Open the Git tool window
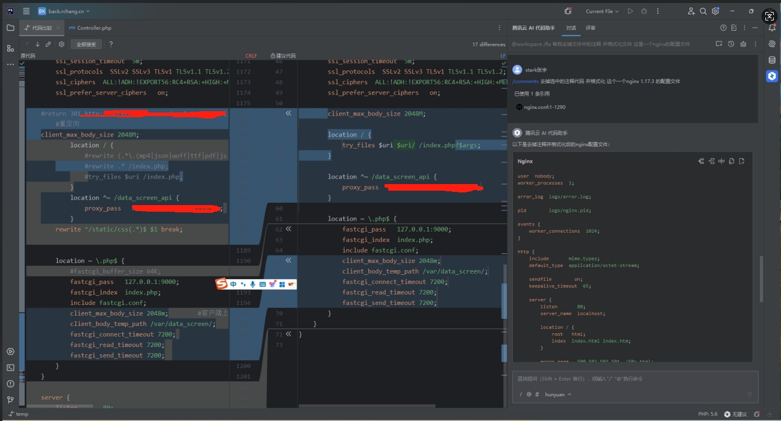This screenshot has width=781, height=421. pyautogui.click(x=10, y=399)
